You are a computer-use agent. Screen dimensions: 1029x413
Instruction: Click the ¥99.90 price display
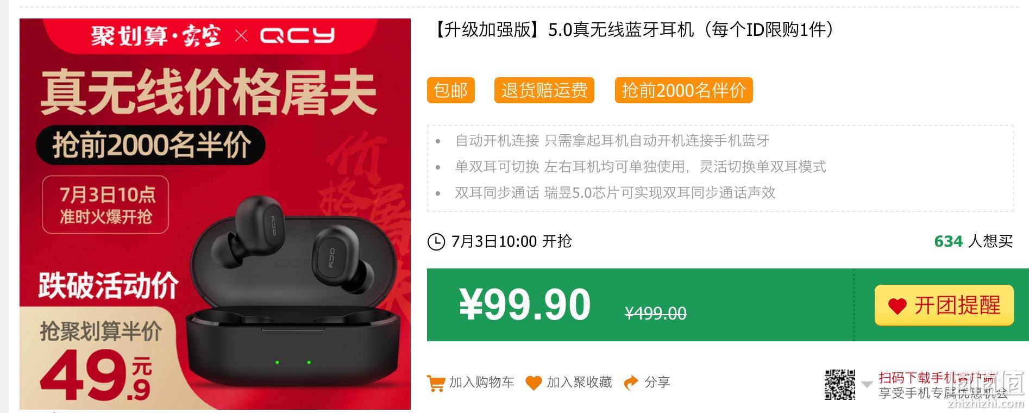click(x=525, y=305)
